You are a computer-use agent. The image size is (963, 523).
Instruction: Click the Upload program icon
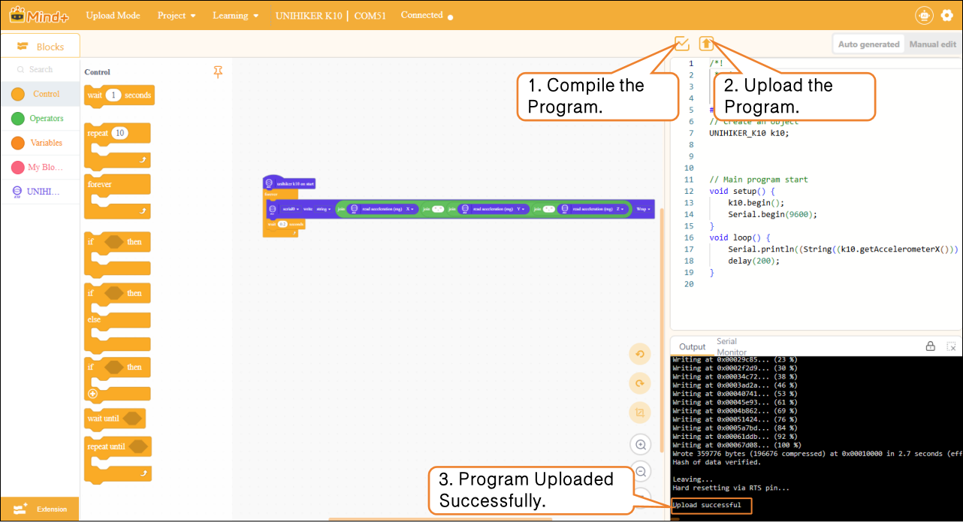pos(706,44)
